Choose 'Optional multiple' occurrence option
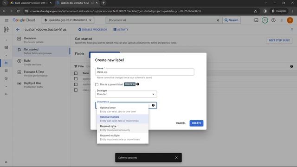The image size is (297, 167). click(123, 119)
